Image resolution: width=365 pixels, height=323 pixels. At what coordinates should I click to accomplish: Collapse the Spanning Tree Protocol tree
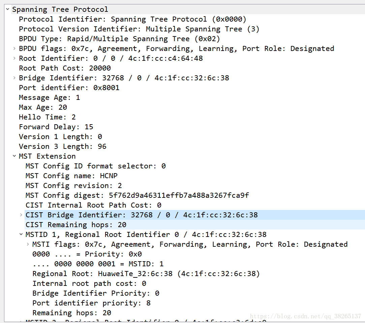[8, 9]
